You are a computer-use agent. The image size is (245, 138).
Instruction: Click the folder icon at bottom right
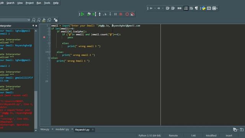click(x=242, y=130)
